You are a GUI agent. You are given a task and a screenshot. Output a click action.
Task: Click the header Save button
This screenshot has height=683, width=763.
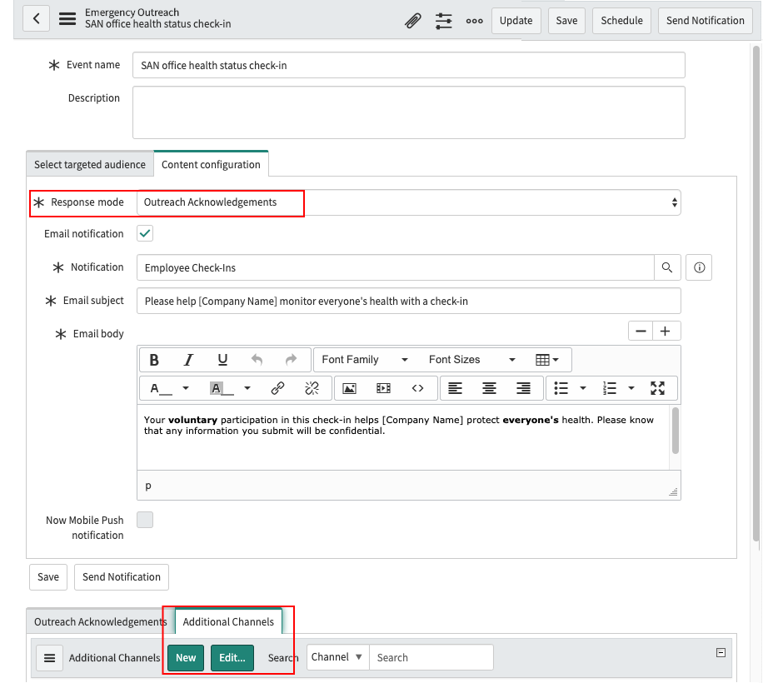[x=566, y=21]
